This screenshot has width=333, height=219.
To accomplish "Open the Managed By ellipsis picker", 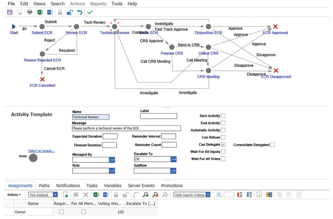I will pos(112,160).
